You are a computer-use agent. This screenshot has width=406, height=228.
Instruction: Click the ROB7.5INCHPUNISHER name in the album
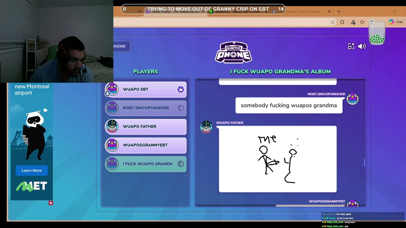point(326,94)
